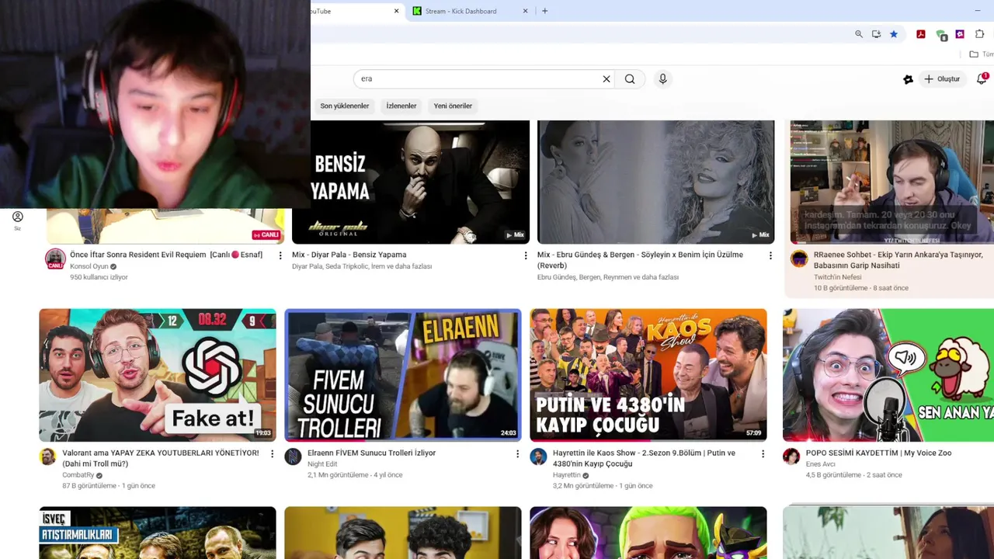The width and height of the screenshot is (994, 559).
Task: Open the FIVEM Sunucu Trolleri thumbnail
Action: [x=403, y=375]
